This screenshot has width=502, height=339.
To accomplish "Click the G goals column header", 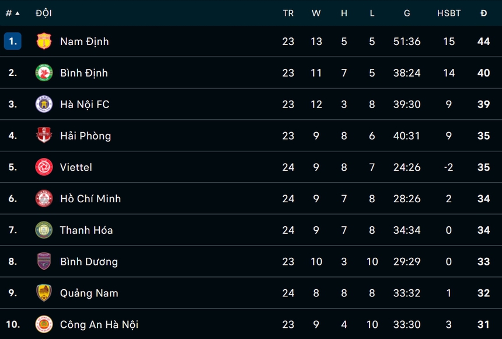I will click(x=407, y=13).
